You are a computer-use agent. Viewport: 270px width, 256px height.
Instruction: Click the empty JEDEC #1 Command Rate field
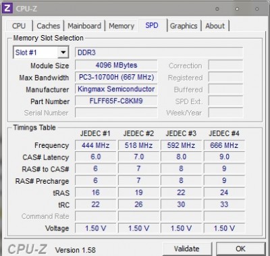[x=95, y=216]
